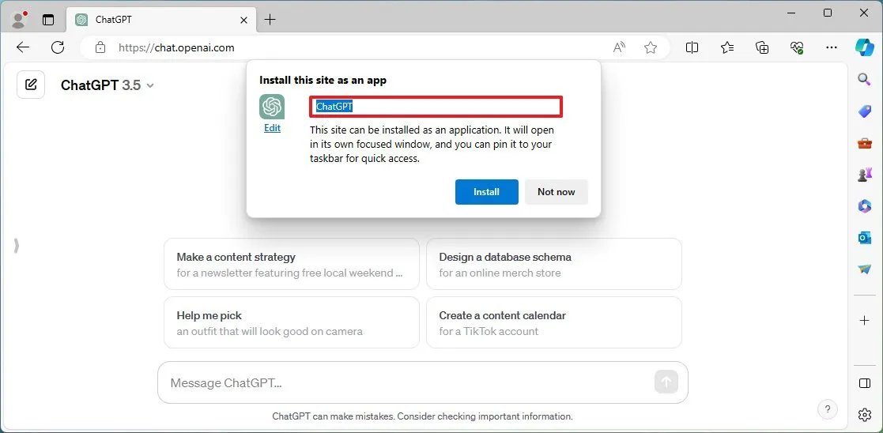
Task: Add this page to favorites star
Action: pos(651,48)
